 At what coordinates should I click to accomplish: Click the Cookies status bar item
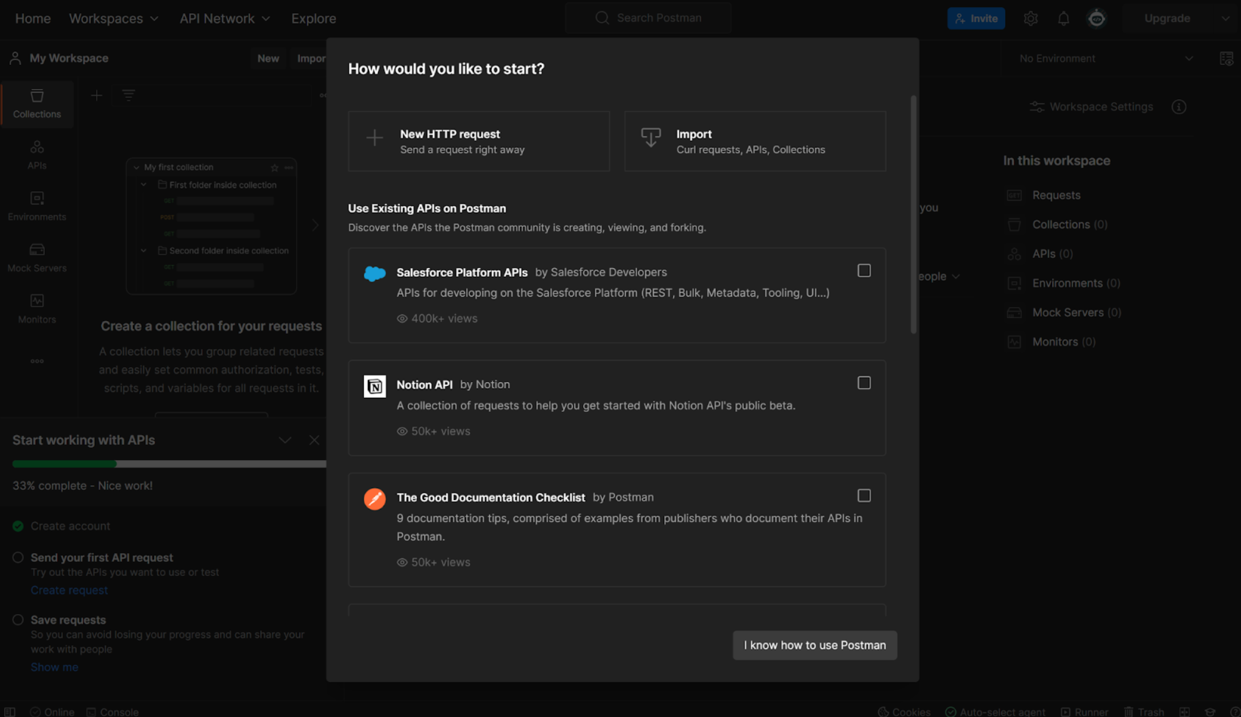(904, 712)
